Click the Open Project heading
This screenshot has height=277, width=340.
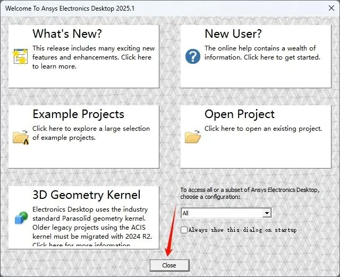(x=240, y=114)
